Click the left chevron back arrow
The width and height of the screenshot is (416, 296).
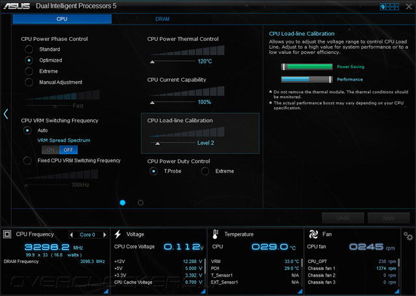[6, 114]
